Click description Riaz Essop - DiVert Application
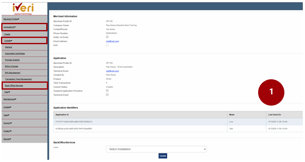 [119, 67]
